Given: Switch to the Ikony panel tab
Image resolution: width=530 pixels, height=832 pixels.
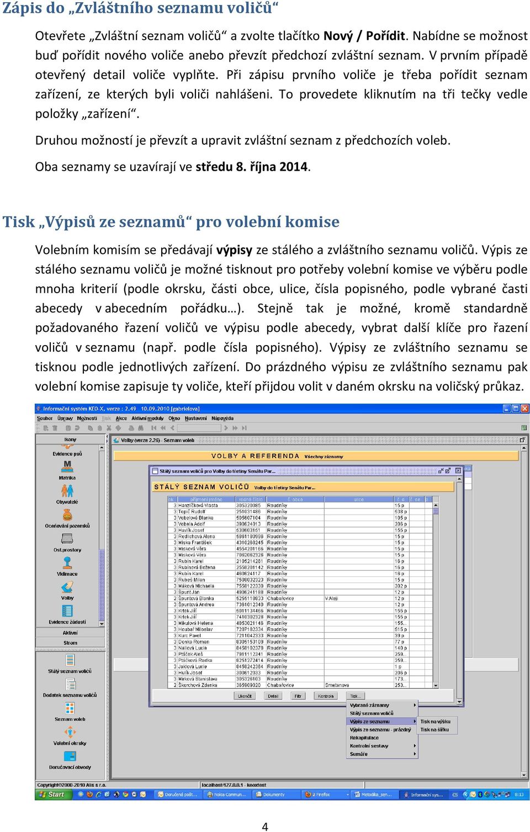Looking at the screenshot, I should pos(70,439).
